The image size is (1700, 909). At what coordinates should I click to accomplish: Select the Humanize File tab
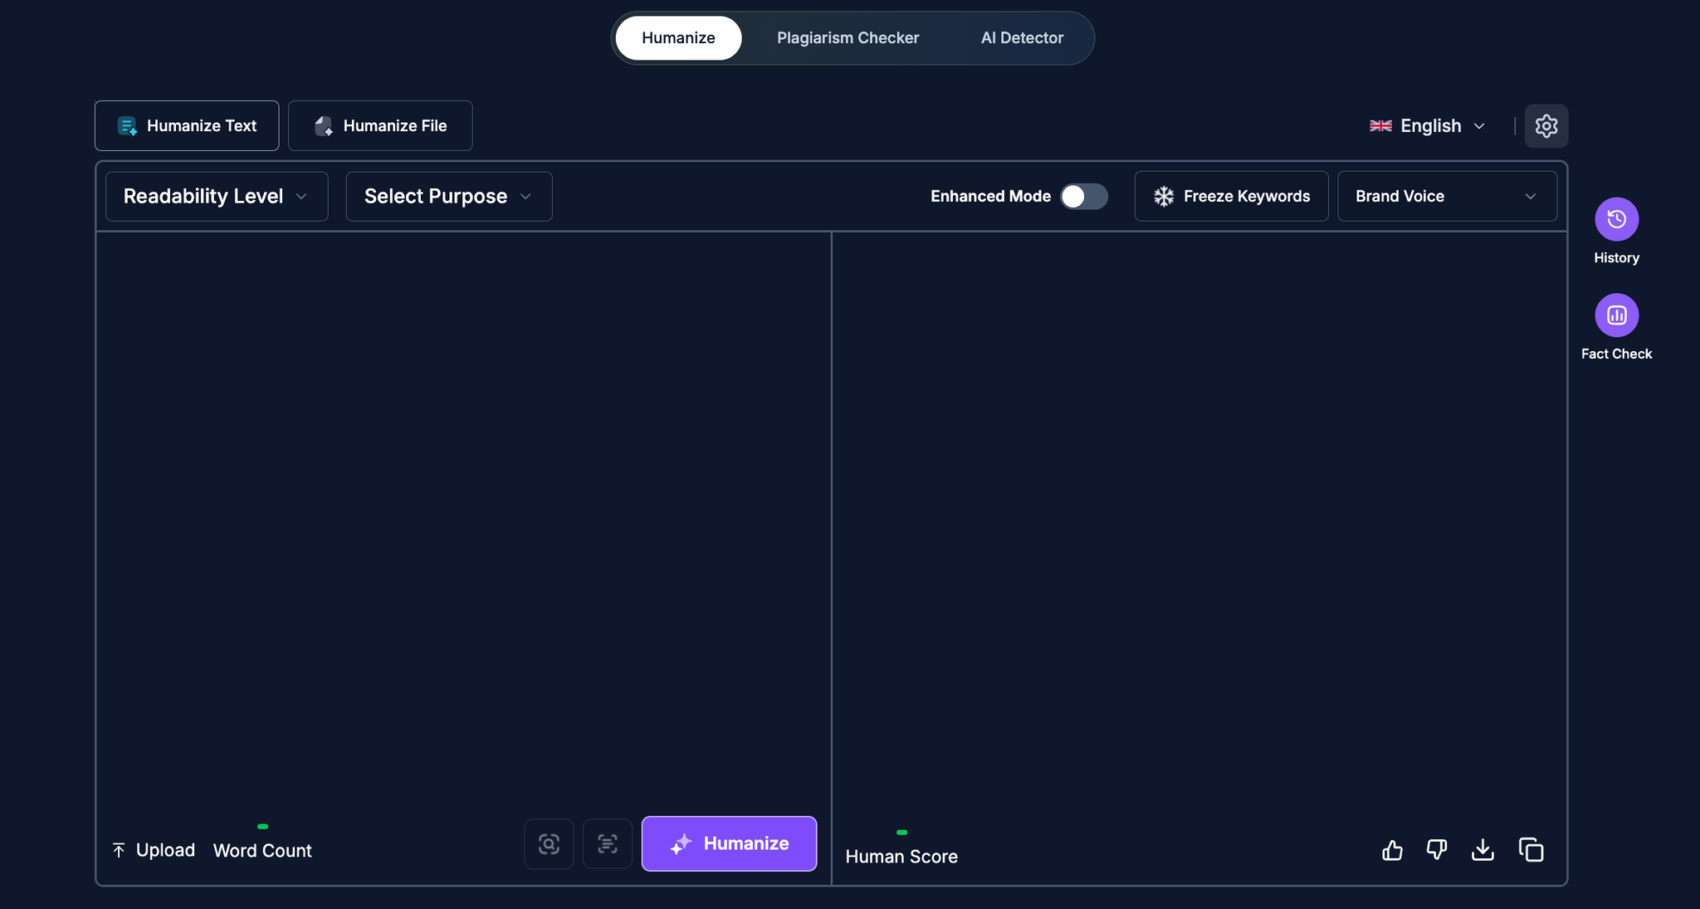pyautogui.click(x=380, y=126)
